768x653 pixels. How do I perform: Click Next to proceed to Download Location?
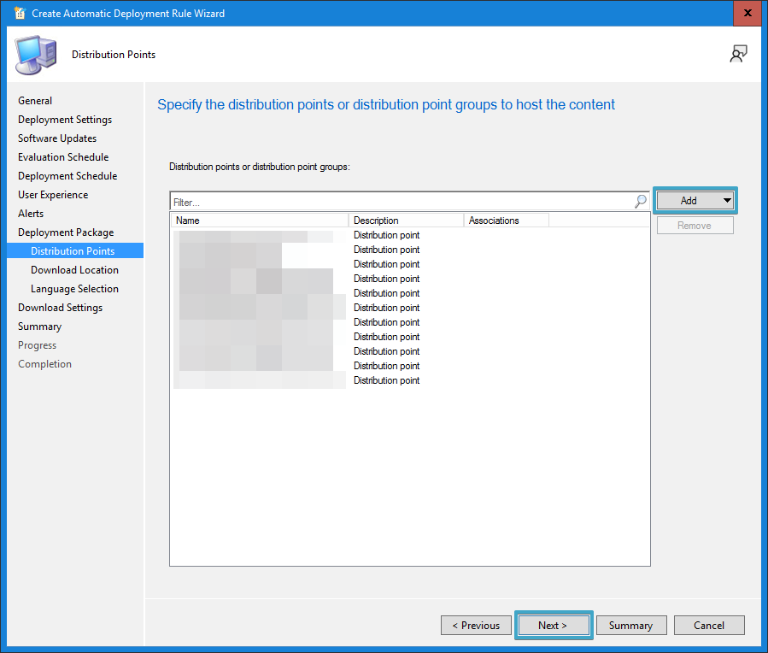click(x=554, y=625)
